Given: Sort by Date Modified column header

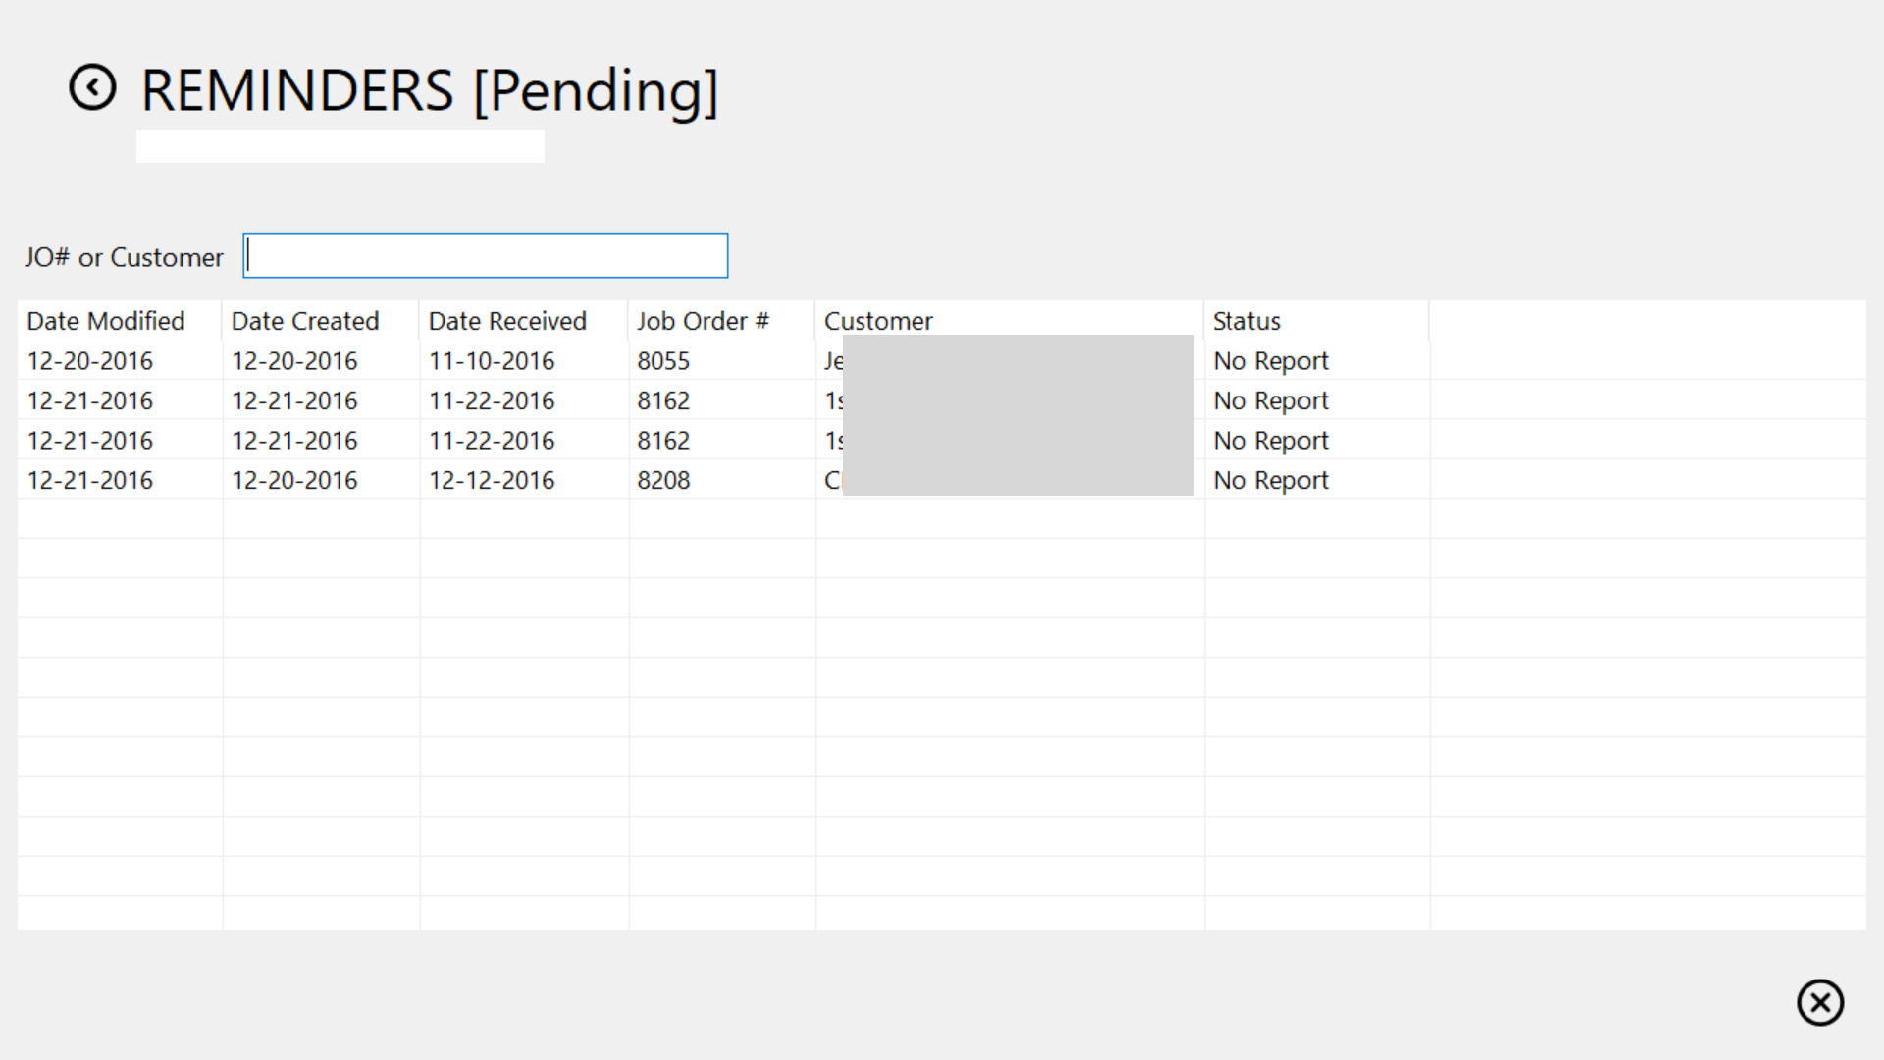Looking at the screenshot, I should [106, 321].
